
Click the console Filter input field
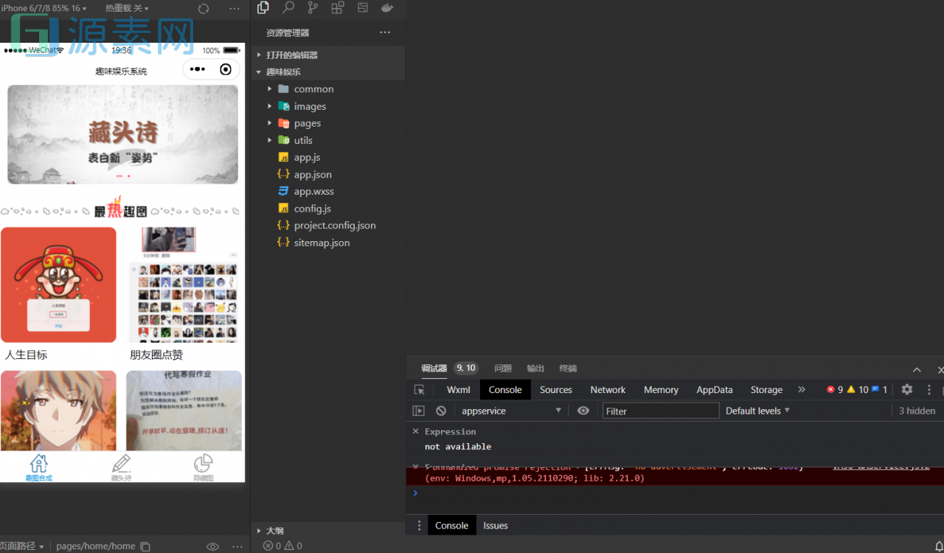click(660, 411)
